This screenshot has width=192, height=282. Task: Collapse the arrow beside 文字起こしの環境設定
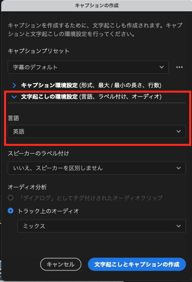tap(14, 97)
